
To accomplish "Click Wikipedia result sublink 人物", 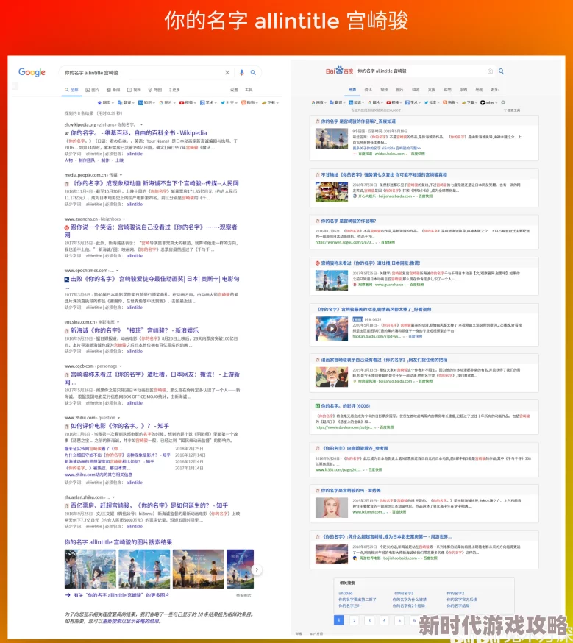I will 68,160.
